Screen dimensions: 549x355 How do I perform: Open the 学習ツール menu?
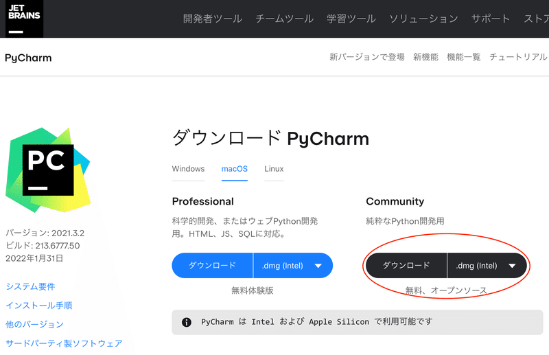point(351,19)
